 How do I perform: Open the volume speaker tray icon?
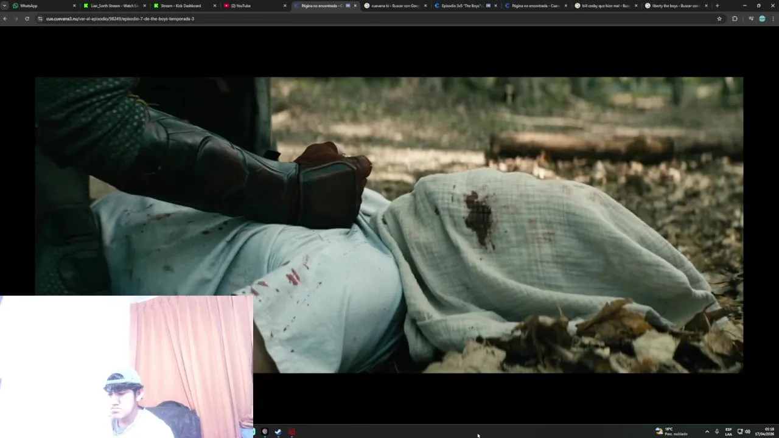pyautogui.click(x=747, y=431)
